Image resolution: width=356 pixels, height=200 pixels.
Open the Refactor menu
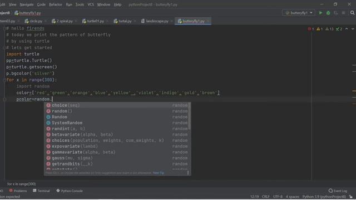tap(56, 4)
